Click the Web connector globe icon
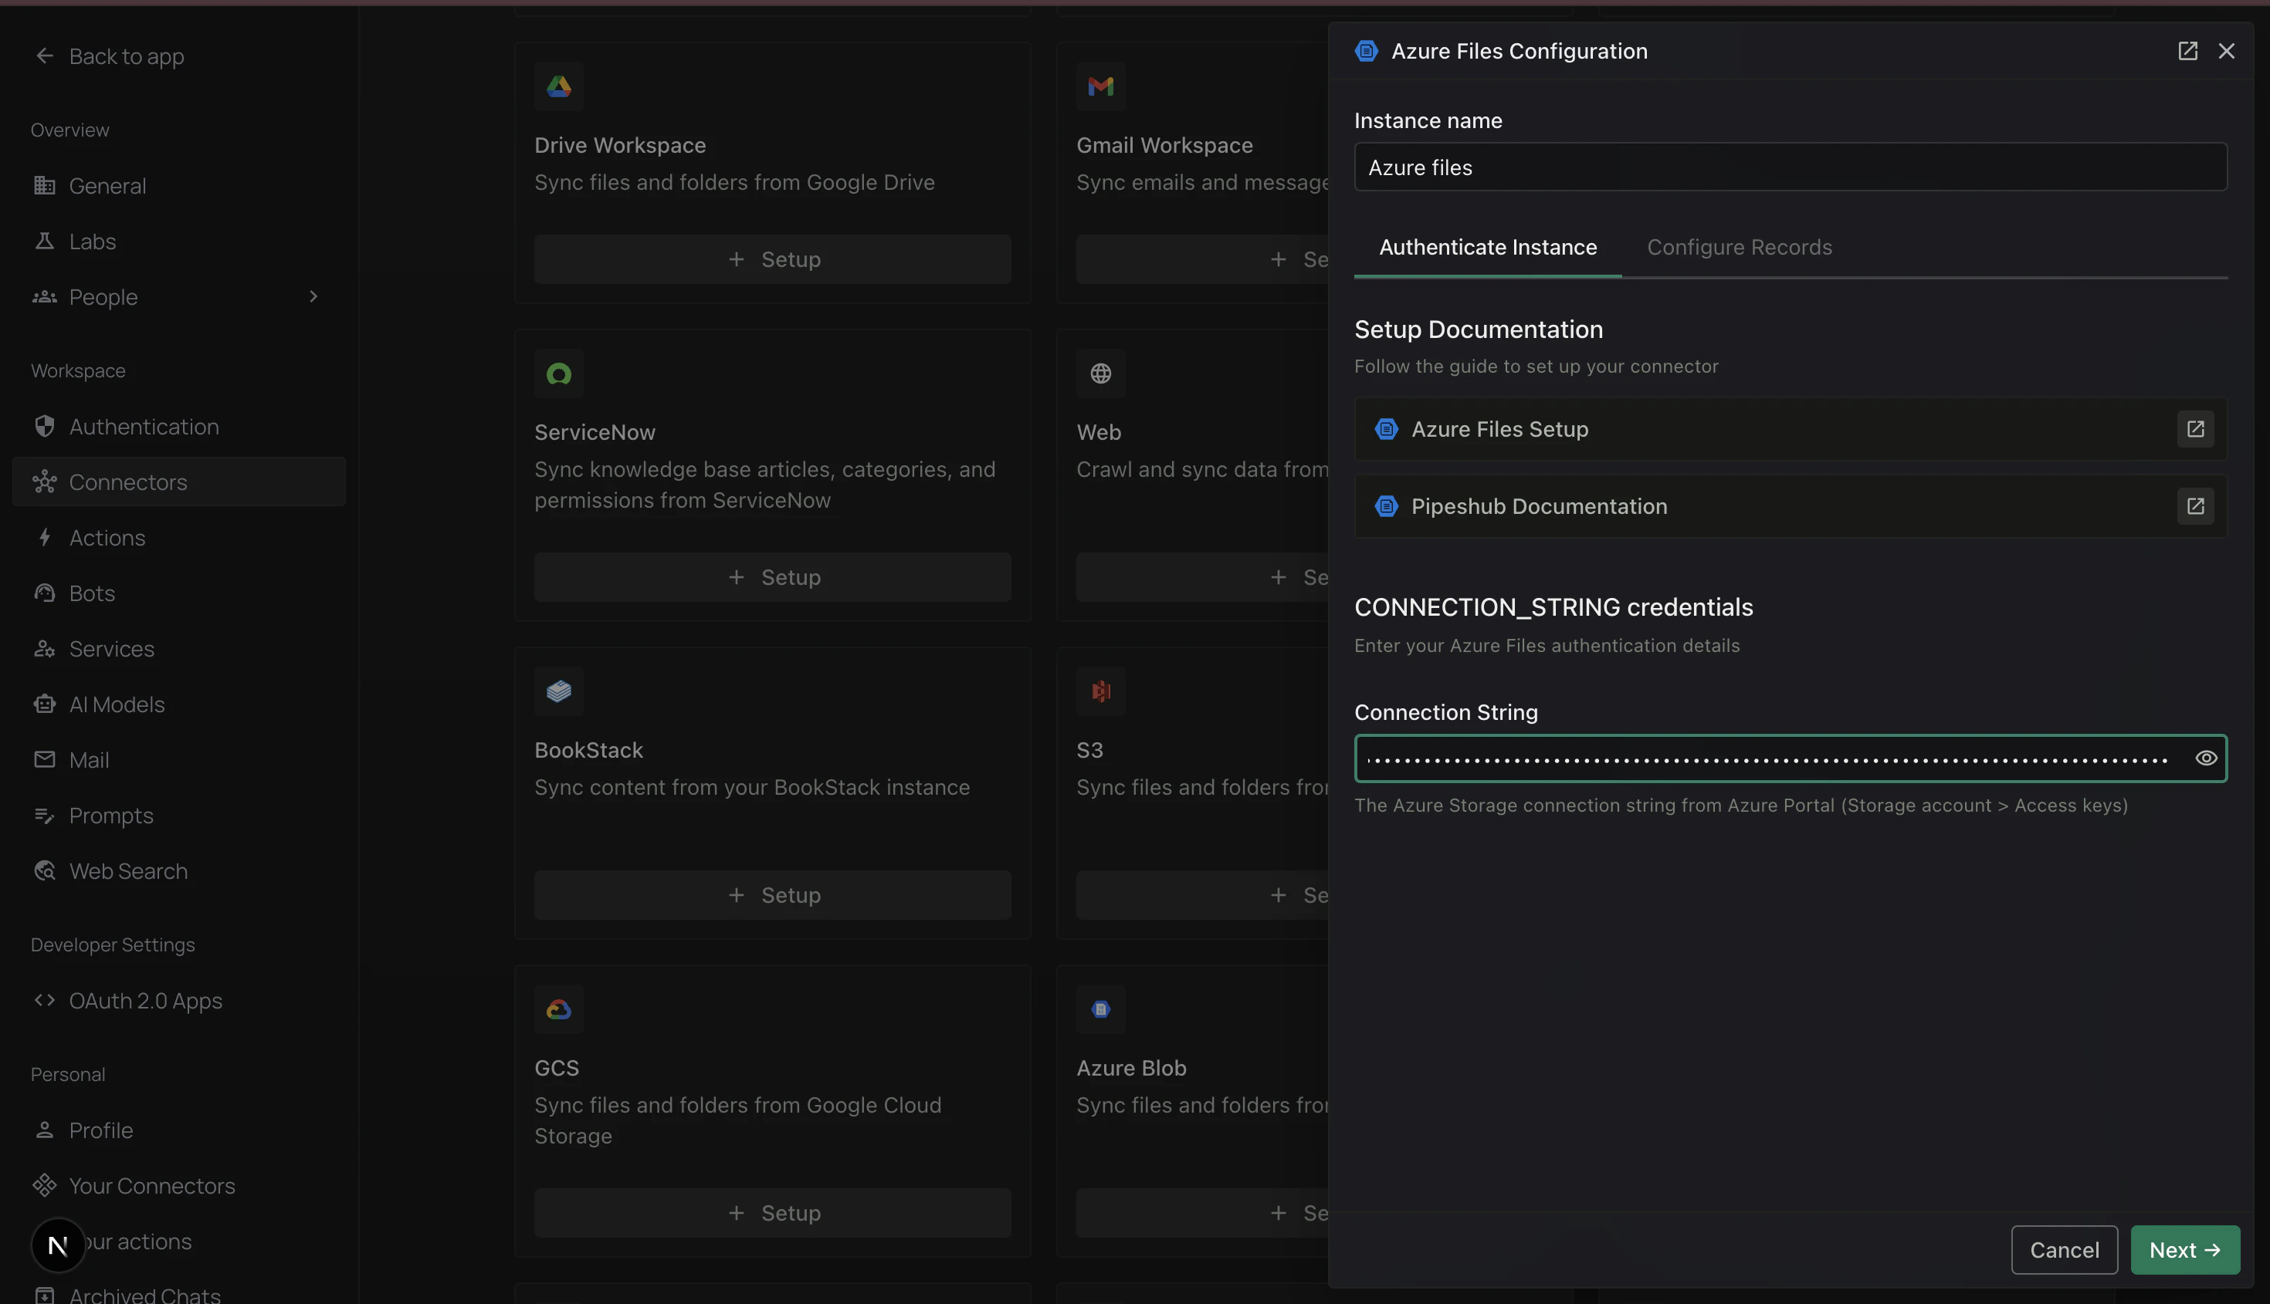This screenshot has height=1304, width=2270. pyautogui.click(x=1100, y=373)
